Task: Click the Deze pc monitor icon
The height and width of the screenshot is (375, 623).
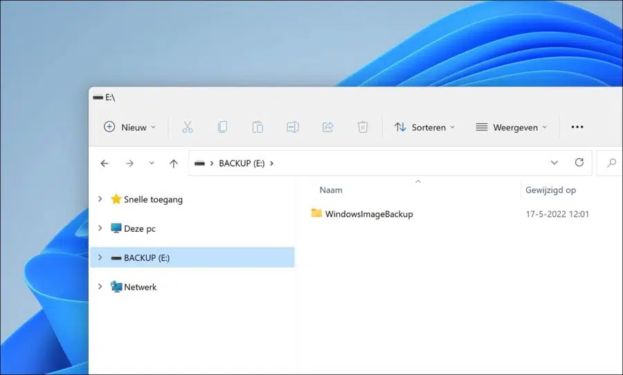Action: pyautogui.click(x=116, y=228)
